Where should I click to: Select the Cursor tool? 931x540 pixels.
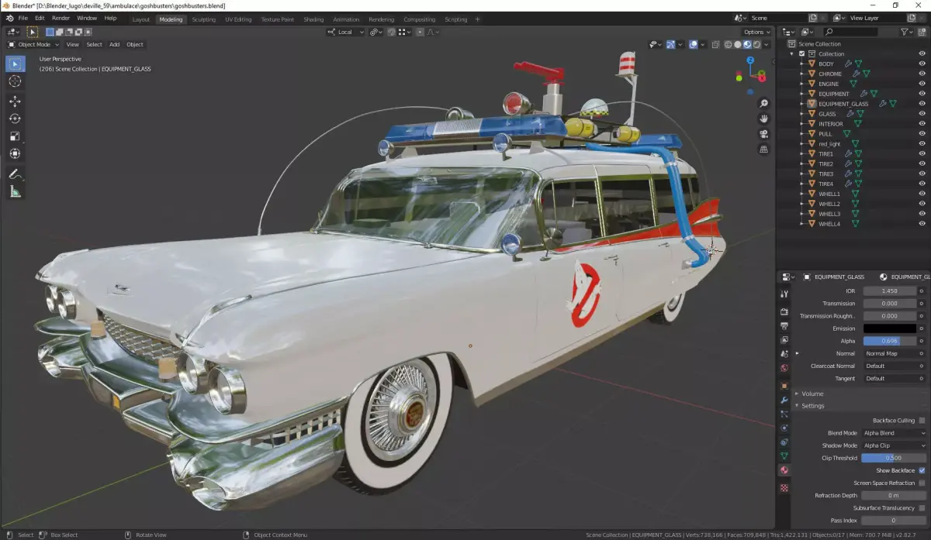[x=16, y=81]
